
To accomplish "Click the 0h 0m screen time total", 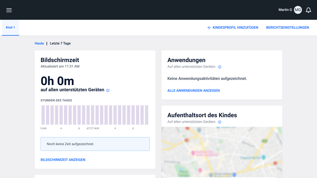I will [57, 81].
